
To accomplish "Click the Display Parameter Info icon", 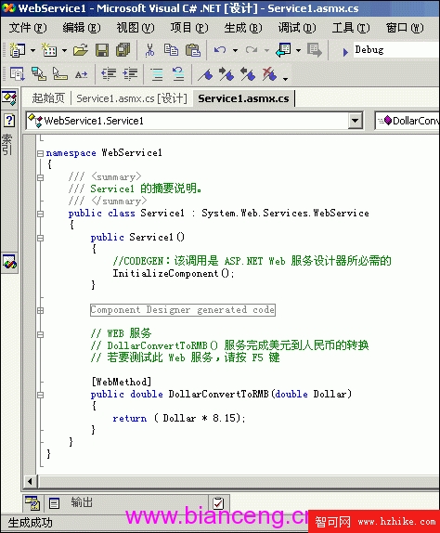I will pyautogui.click(x=38, y=73).
